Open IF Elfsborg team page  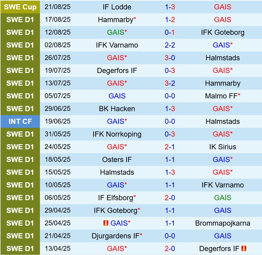click(x=115, y=198)
